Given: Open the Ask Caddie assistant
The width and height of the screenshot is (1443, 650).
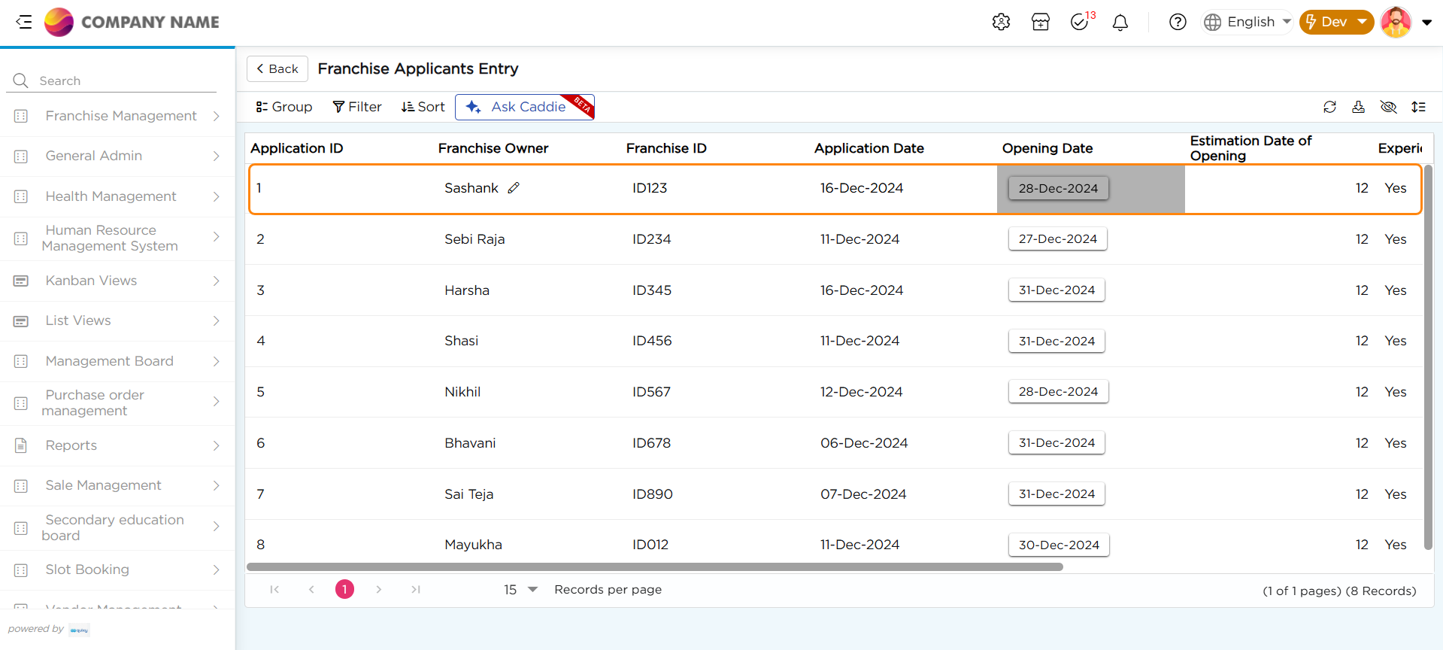Looking at the screenshot, I should [x=524, y=107].
